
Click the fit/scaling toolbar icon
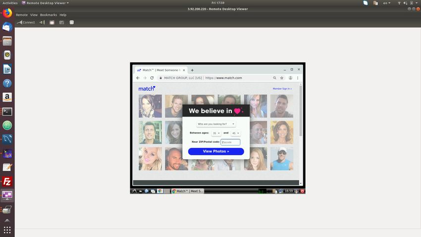pos(72,22)
